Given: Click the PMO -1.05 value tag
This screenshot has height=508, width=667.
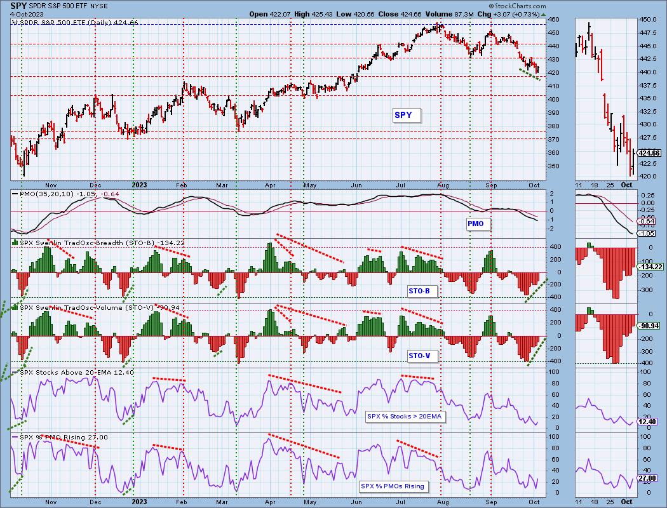Looking at the screenshot, I should click(x=647, y=234).
